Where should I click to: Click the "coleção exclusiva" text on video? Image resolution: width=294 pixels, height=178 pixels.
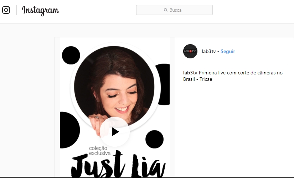coord(100,151)
